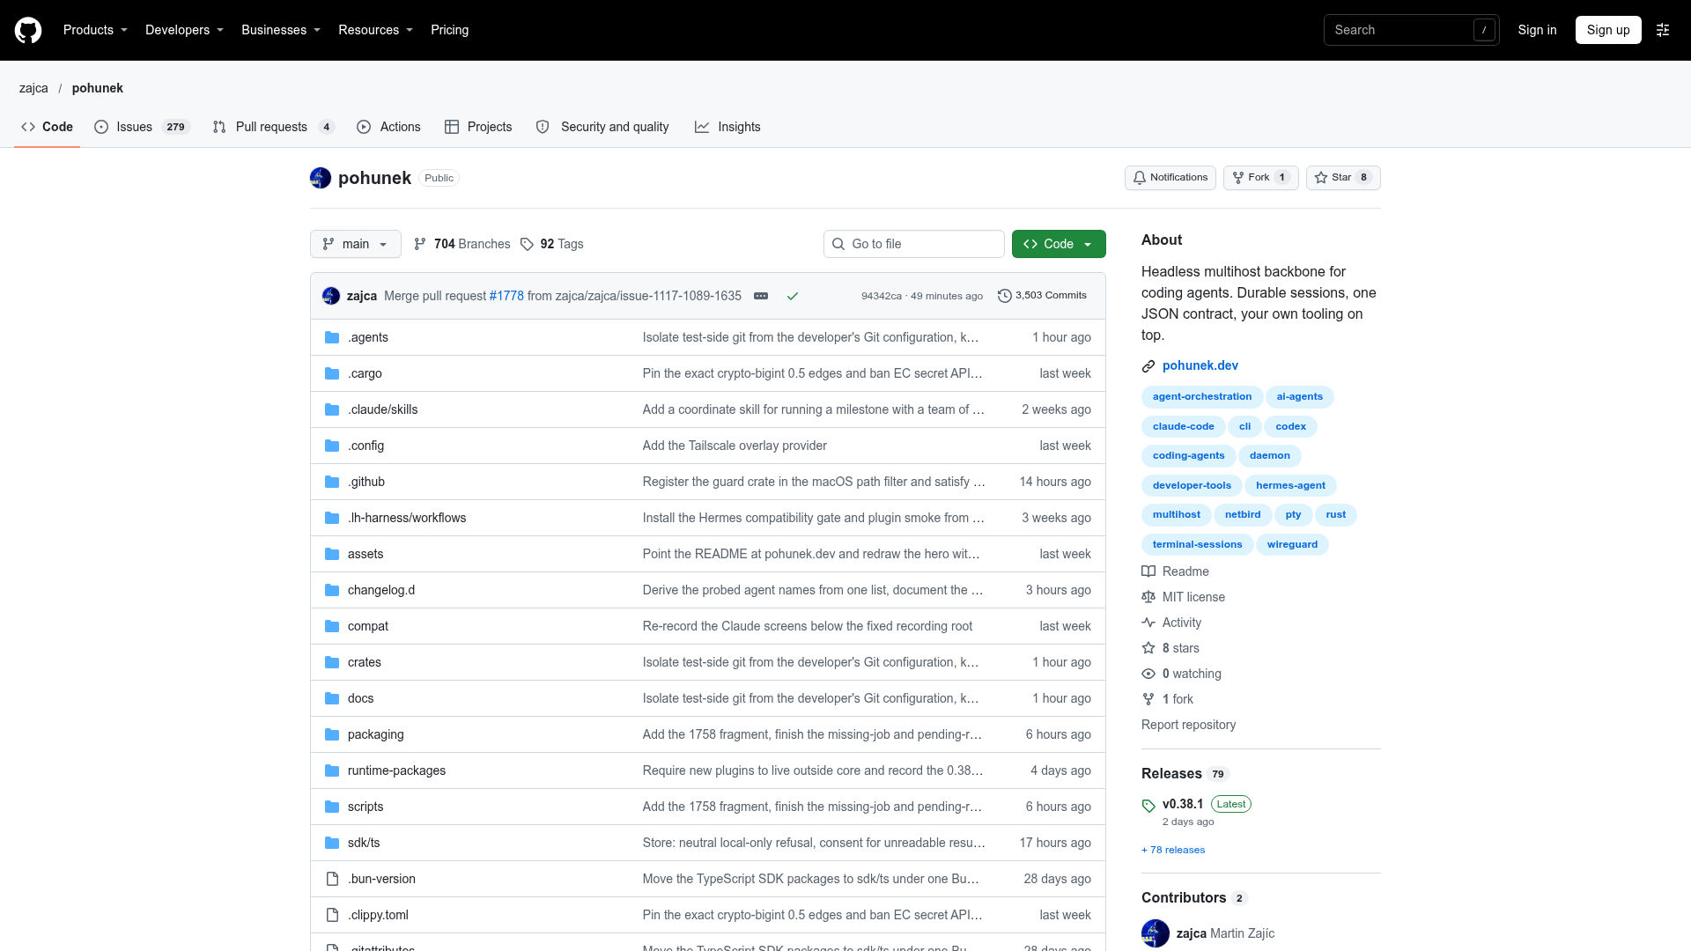Click the .bun-version file icon
1691x951 pixels.
point(332,879)
